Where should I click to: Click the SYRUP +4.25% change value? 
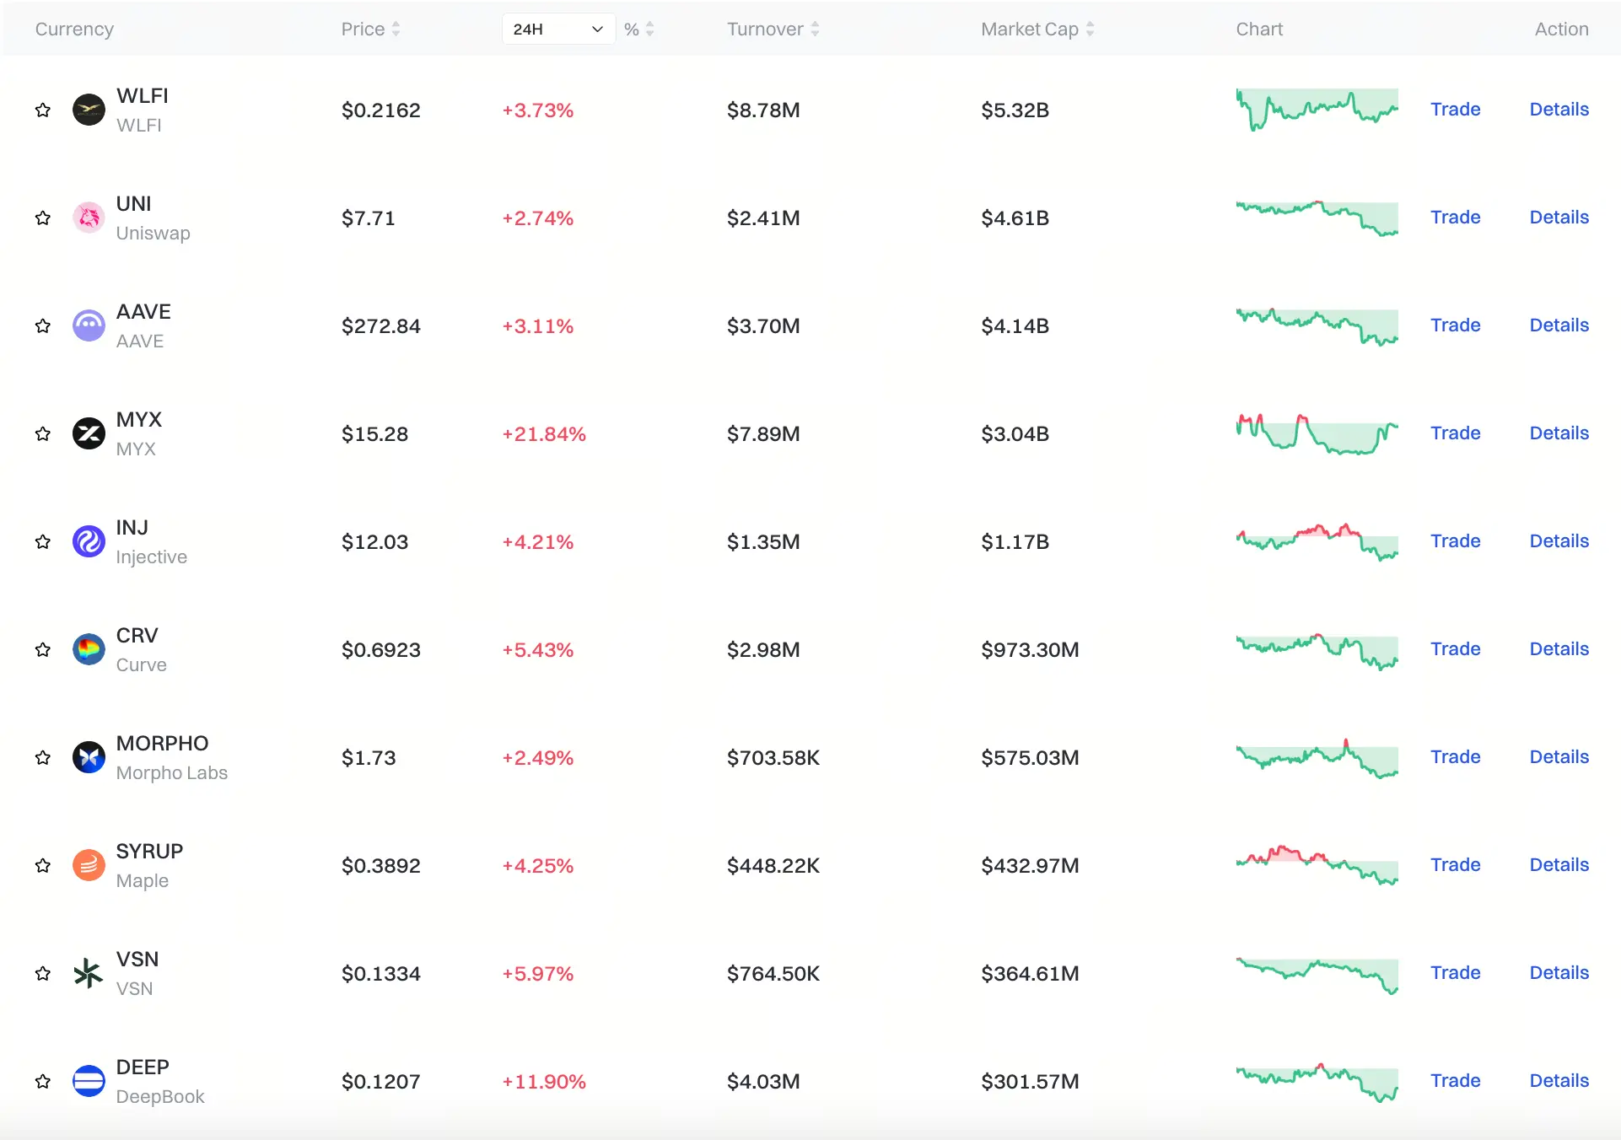[537, 866]
